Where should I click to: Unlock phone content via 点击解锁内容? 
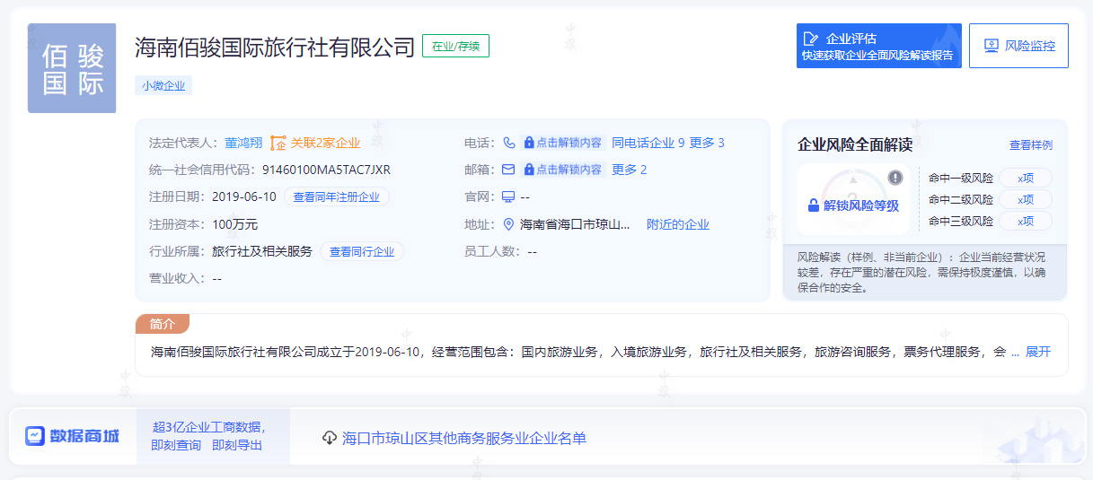pyautogui.click(x=563, y=143)
